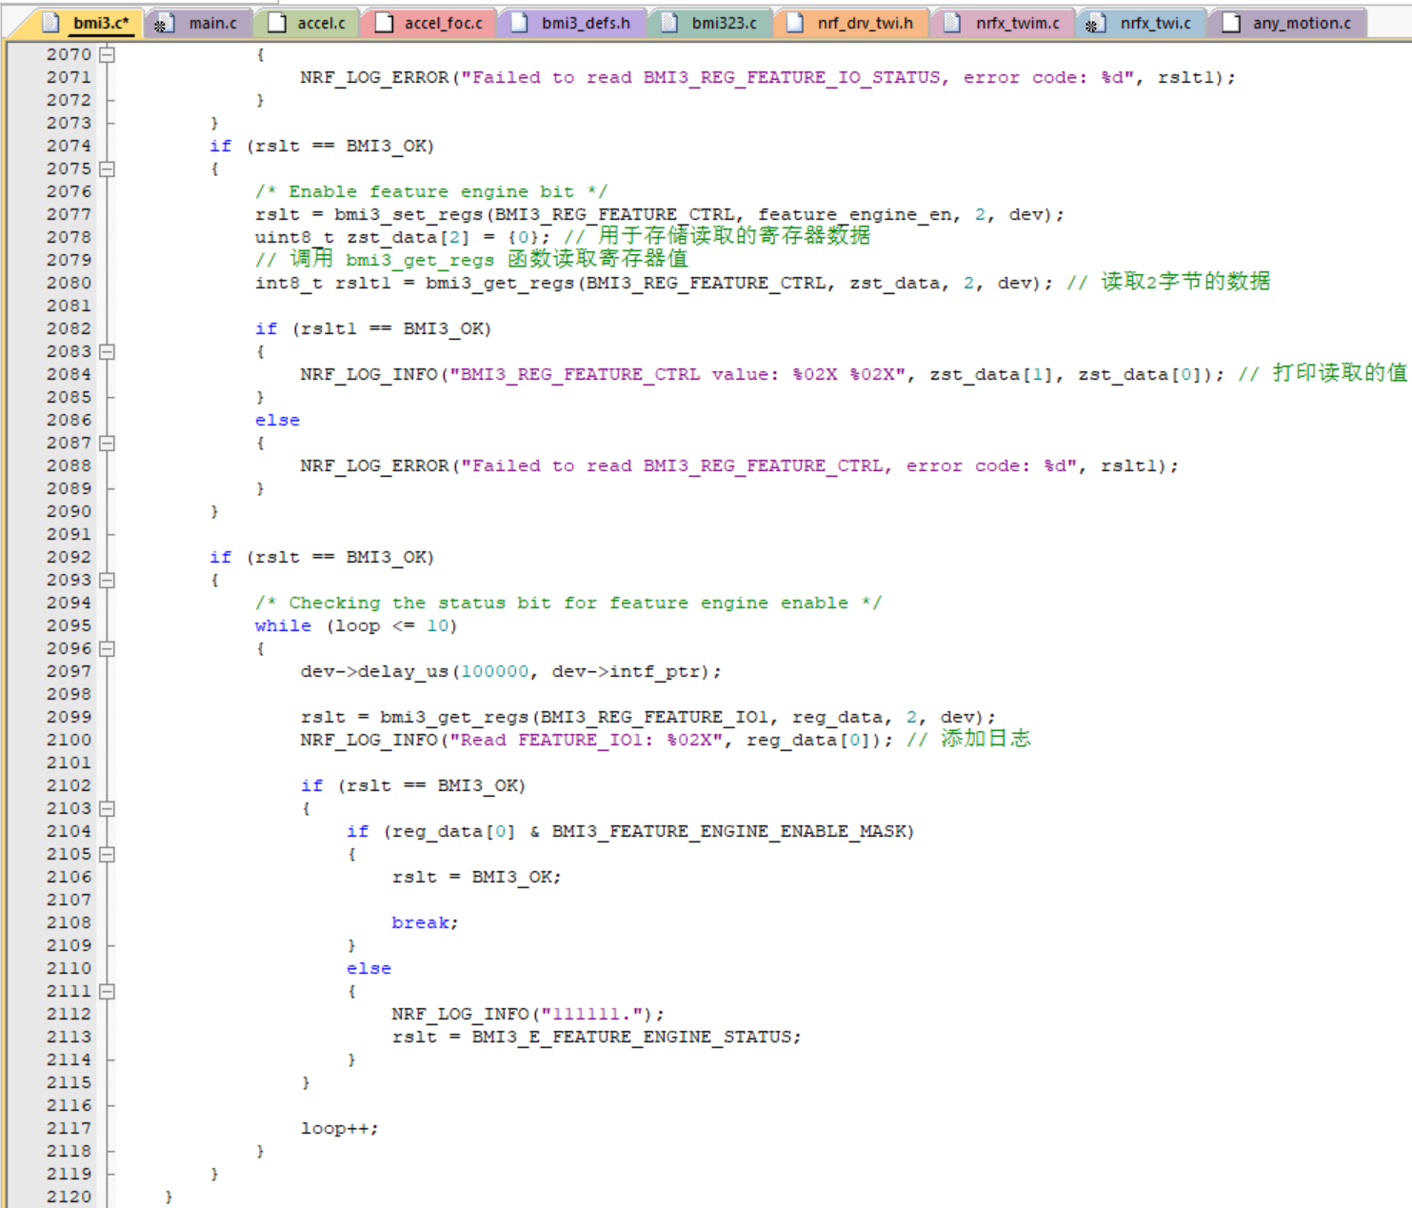Collapse the else block at line 2111
1412x1208 pixels.
[x=107, y=992]
